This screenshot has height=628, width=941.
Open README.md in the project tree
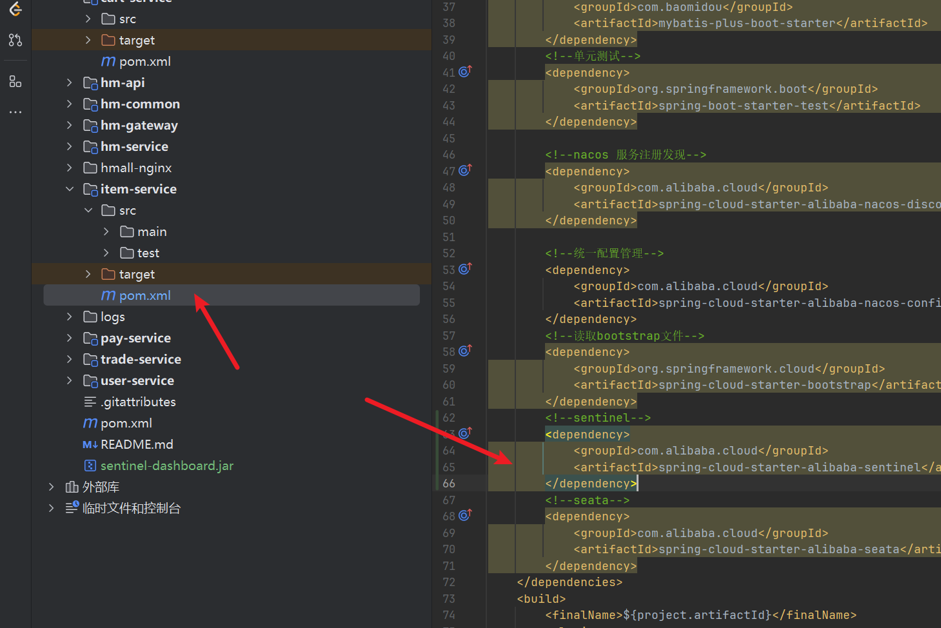[x=137, y=444]
